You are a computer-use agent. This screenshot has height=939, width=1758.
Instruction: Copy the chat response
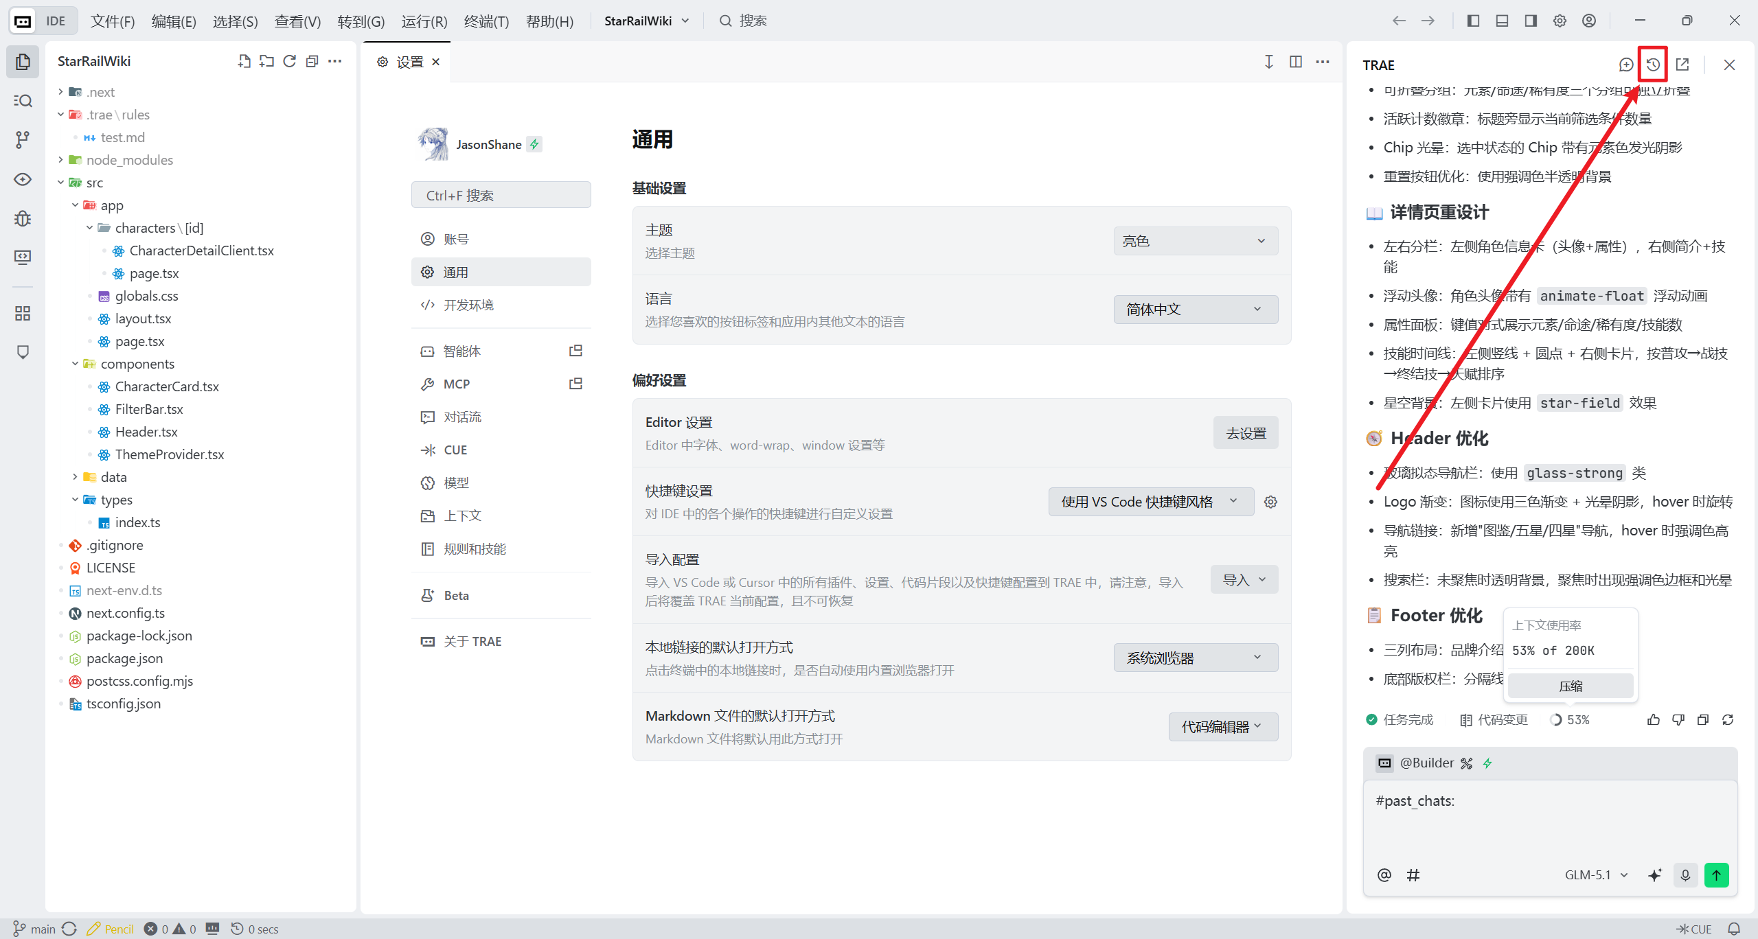pos(1703,719)
